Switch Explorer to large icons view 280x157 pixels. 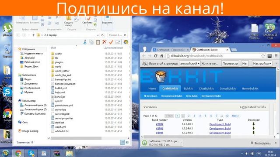127,143
